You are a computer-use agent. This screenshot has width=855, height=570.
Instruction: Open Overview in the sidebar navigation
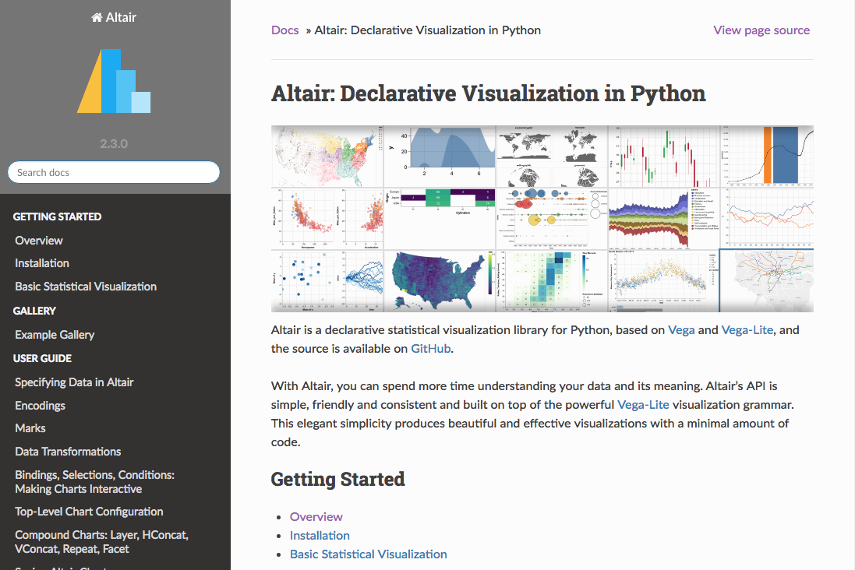tap(39, 241)
